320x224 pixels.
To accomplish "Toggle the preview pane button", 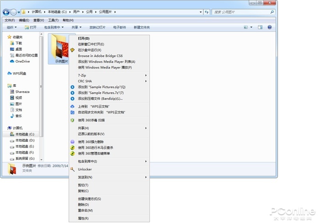I will (x=260, y=27).
